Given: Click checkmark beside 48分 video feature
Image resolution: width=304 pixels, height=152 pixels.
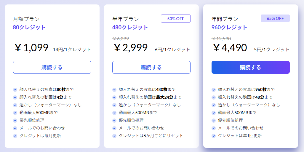Looking at the screenshot, I should pos(214,97).
